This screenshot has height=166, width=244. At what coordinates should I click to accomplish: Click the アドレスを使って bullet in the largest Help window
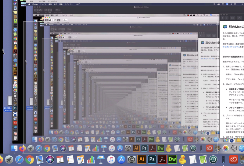236,108
